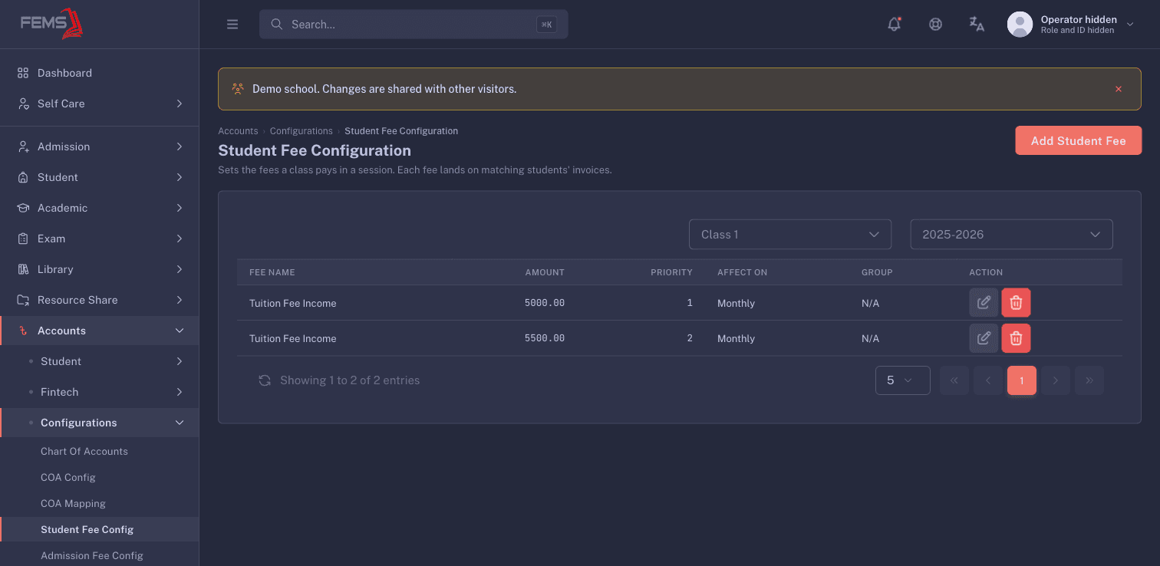The image size is (1160, 566).
Task: Expand the Exam menu
Action: 100,239
